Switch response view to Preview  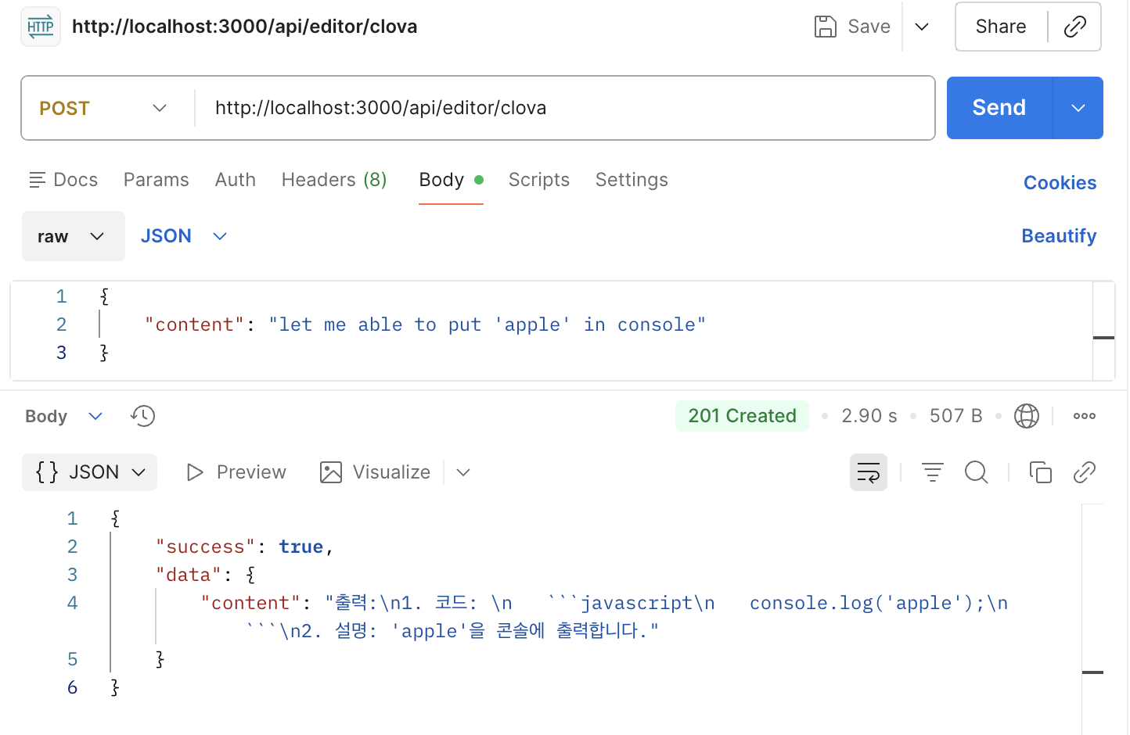coord(236,472)
